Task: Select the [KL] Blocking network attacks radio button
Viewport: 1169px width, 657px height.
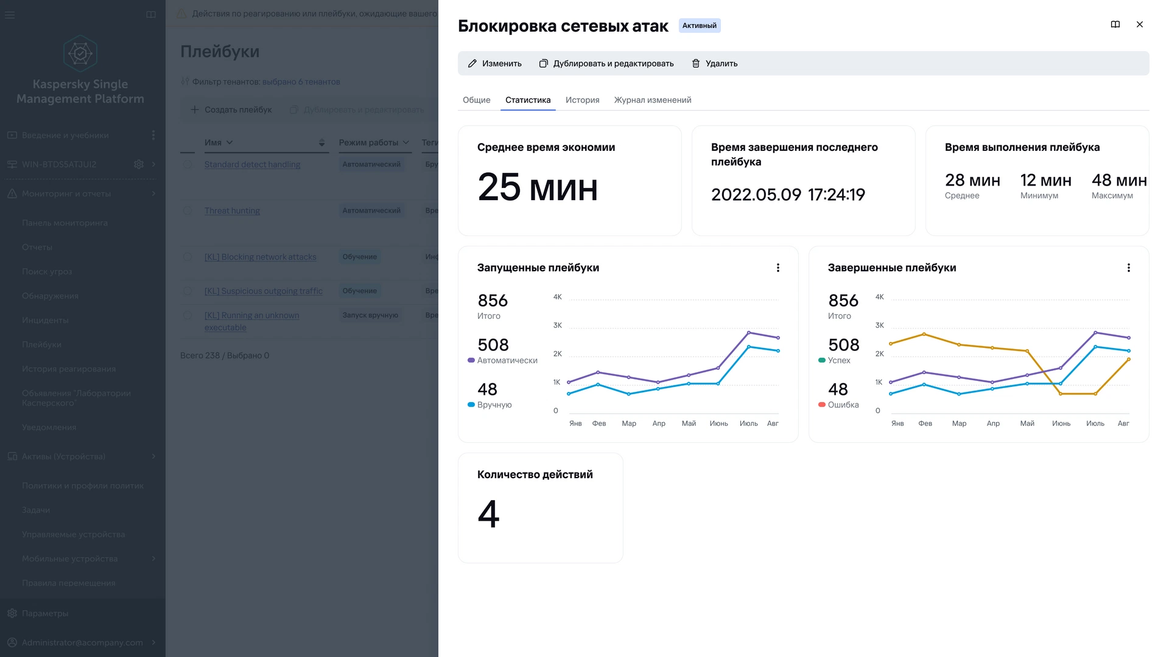Action: [188, 257]
